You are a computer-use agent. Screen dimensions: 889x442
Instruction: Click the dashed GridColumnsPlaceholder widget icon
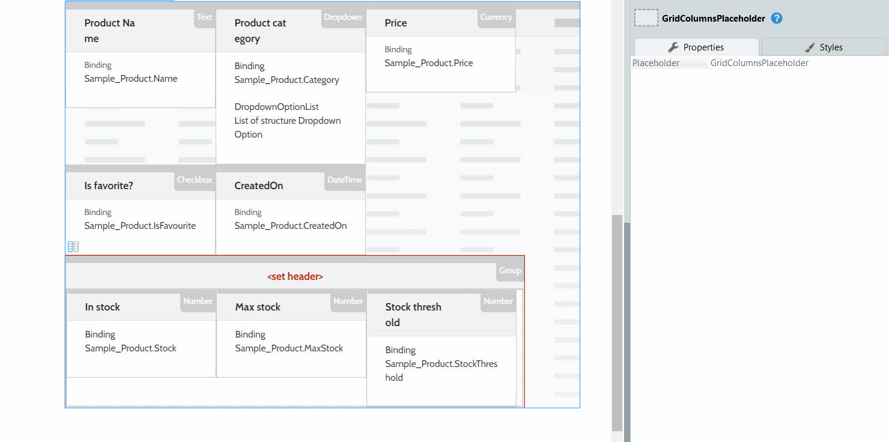click(646, 18)
